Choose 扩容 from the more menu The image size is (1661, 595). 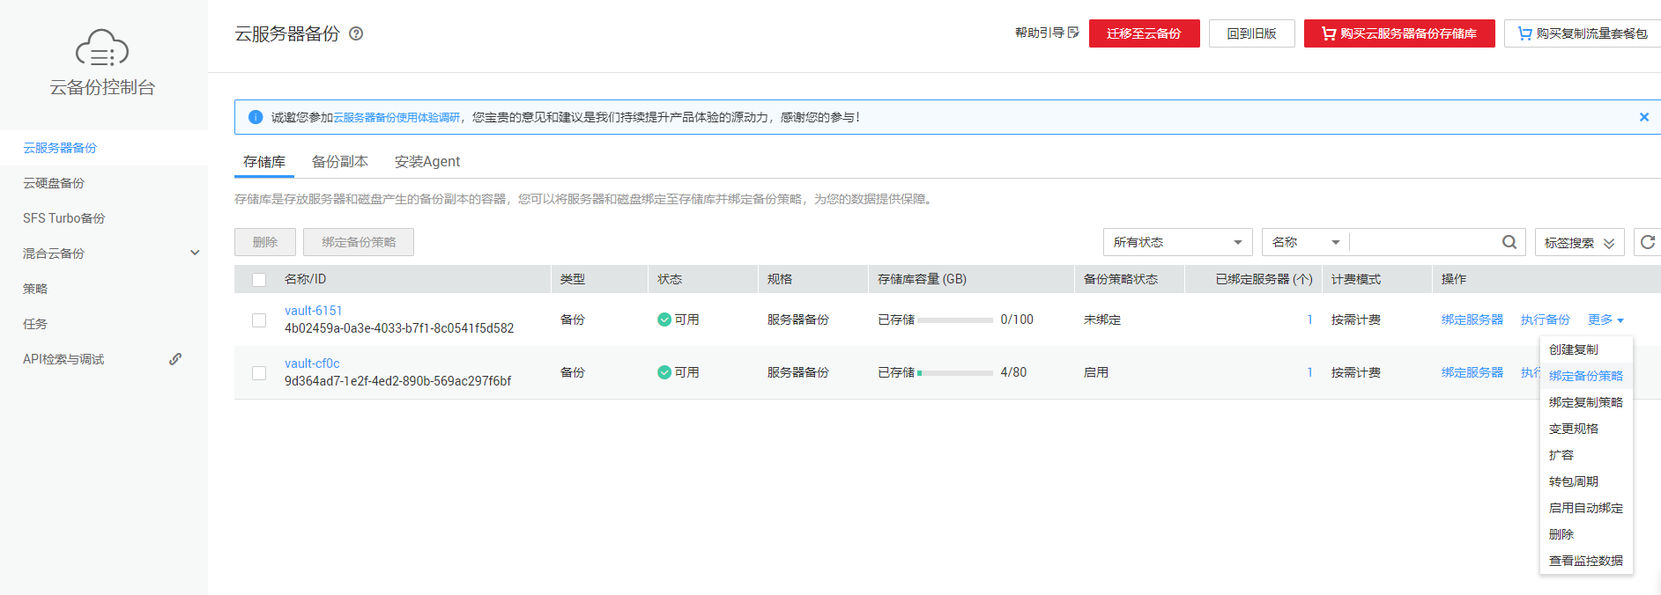[1586, 455]
